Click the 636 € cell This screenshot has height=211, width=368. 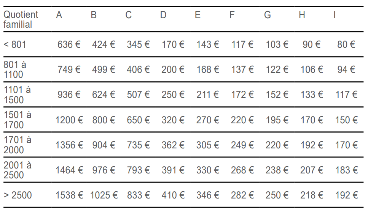point(69,44)
